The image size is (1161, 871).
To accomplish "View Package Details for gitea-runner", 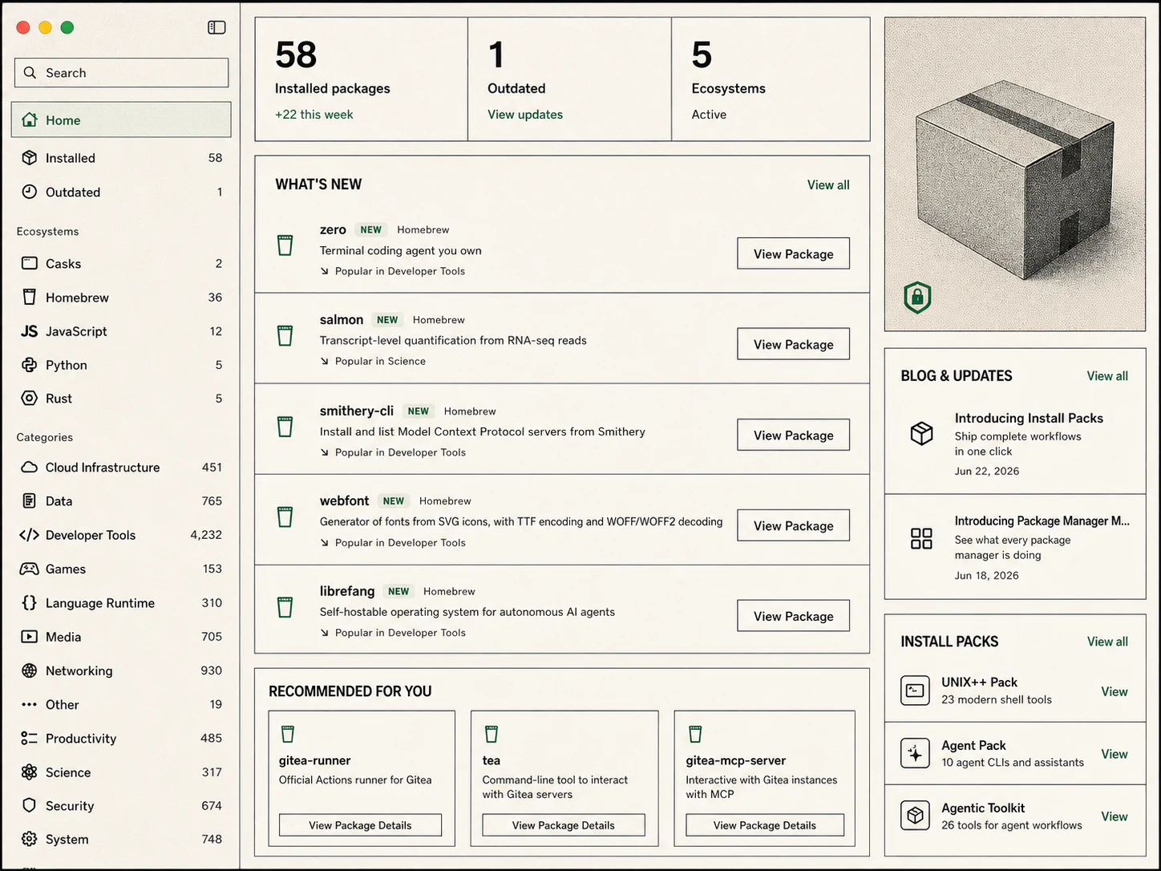I will click(x=360, y=825).
